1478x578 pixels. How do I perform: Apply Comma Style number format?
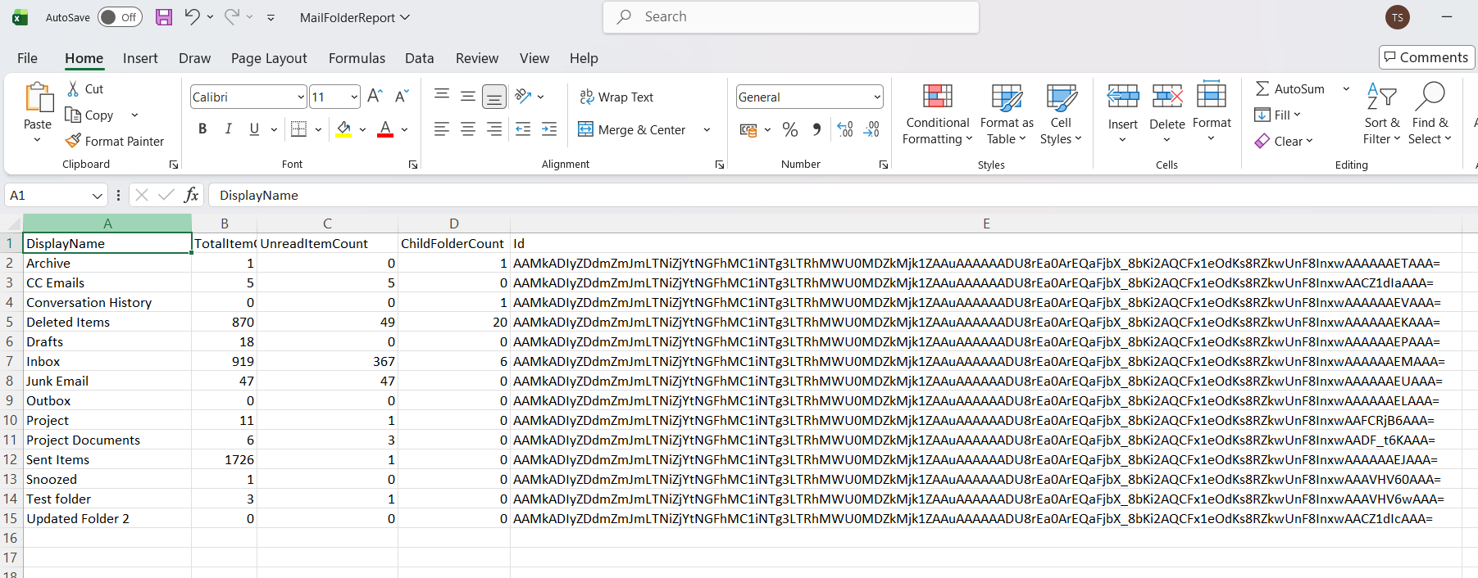pyautogui.click(x=816, y=129)
